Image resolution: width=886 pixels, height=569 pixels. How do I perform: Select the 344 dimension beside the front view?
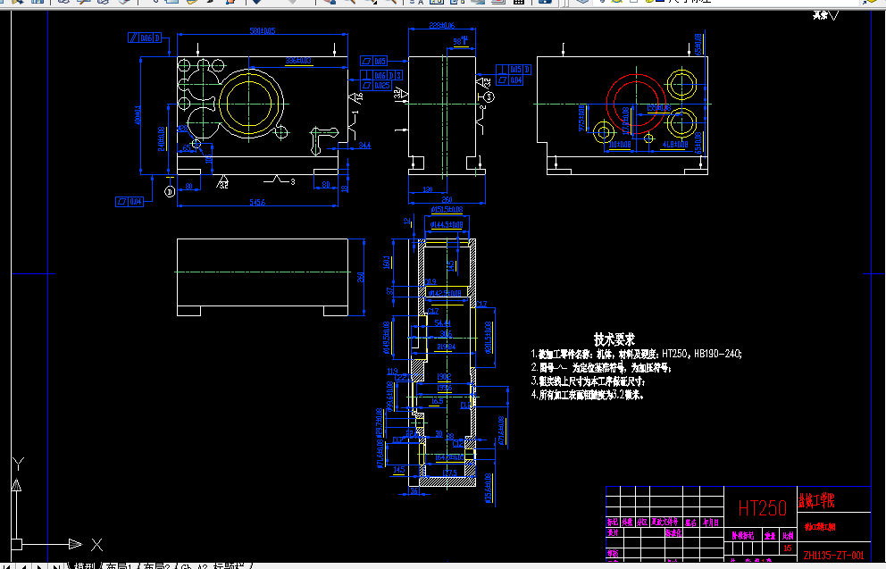(x=364, y=146)
